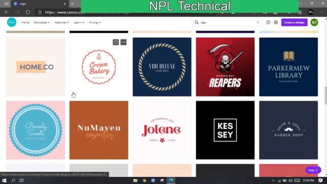Click the Create a design button
Image resolution: width=327 pixels, height=184 pixels.
(294, 22)
